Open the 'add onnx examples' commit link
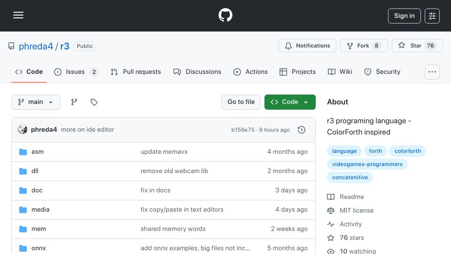451x254 pixels. click(x=195, y=248)
